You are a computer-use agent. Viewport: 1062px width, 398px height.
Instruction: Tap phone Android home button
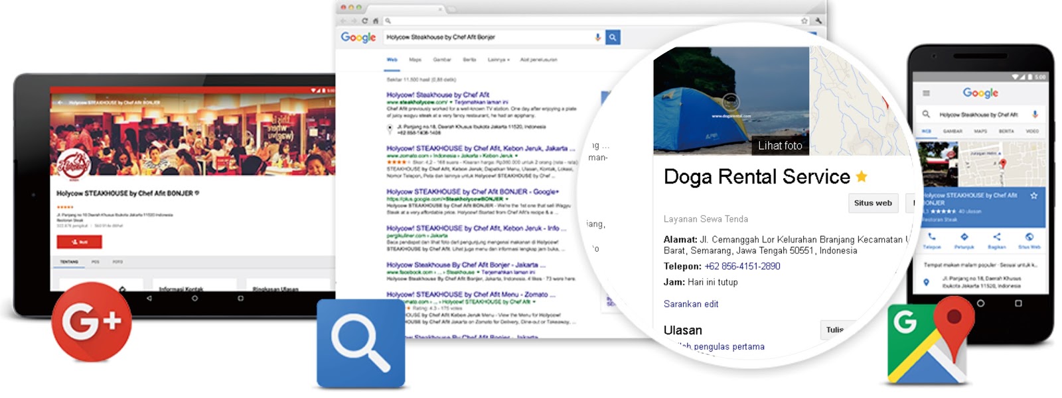tap(980, 303)
